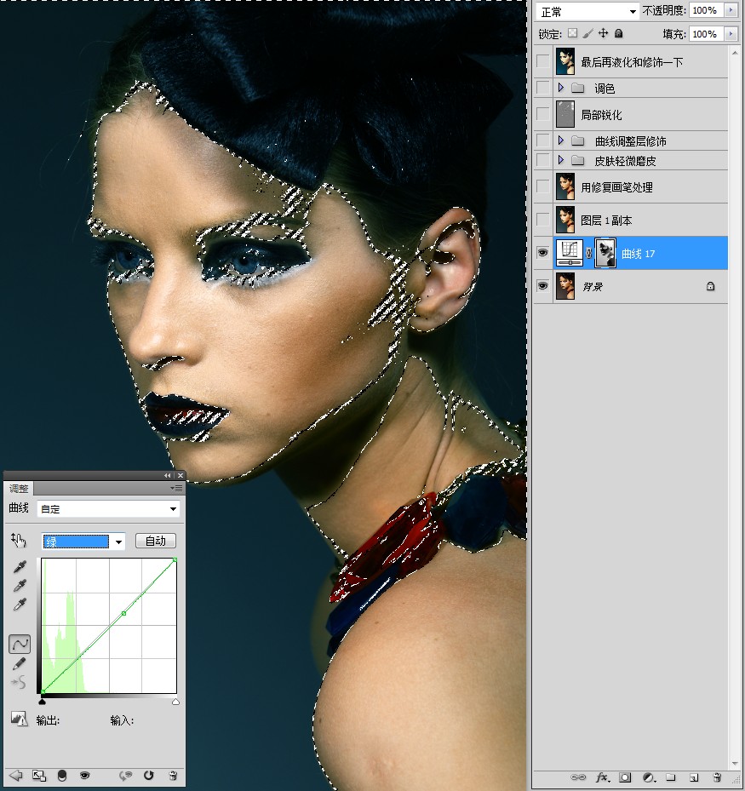Return to adjustment list with back arrow
The image size is (745, 791).
pos(15,776)
